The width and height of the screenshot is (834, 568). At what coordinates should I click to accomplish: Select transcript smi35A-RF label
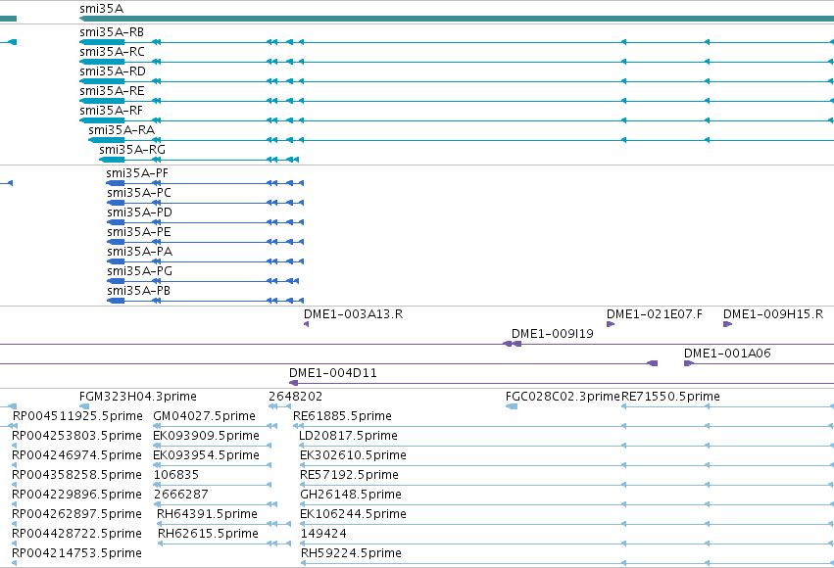coord(111,111)
